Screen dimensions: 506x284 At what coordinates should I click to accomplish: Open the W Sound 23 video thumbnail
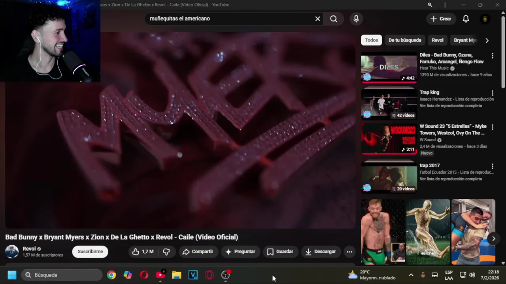[389, 139]
